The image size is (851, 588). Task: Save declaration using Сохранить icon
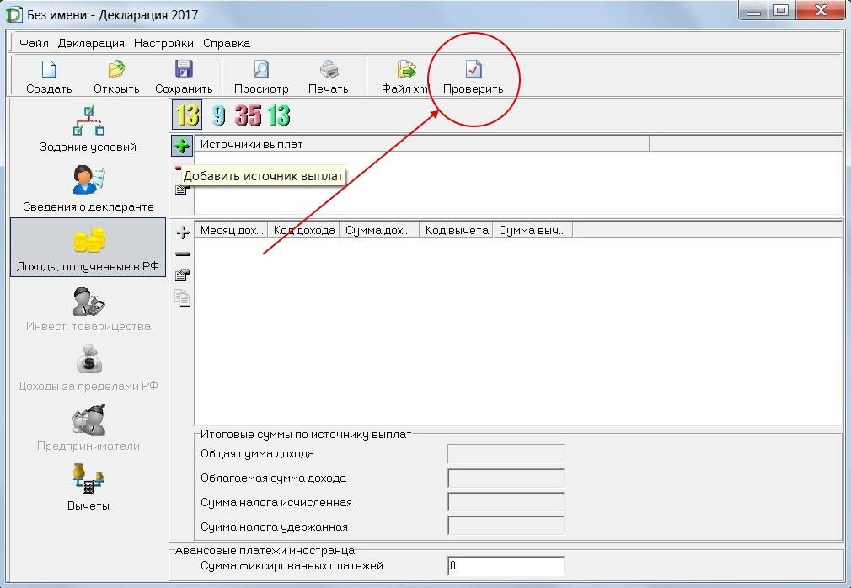coord(184,72)
